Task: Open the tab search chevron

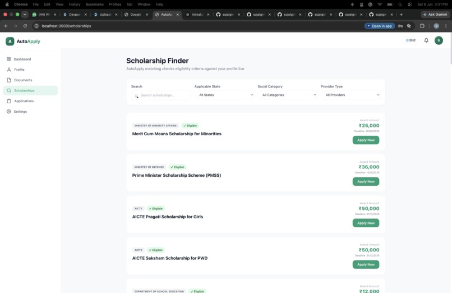Action: coord(25,15)
